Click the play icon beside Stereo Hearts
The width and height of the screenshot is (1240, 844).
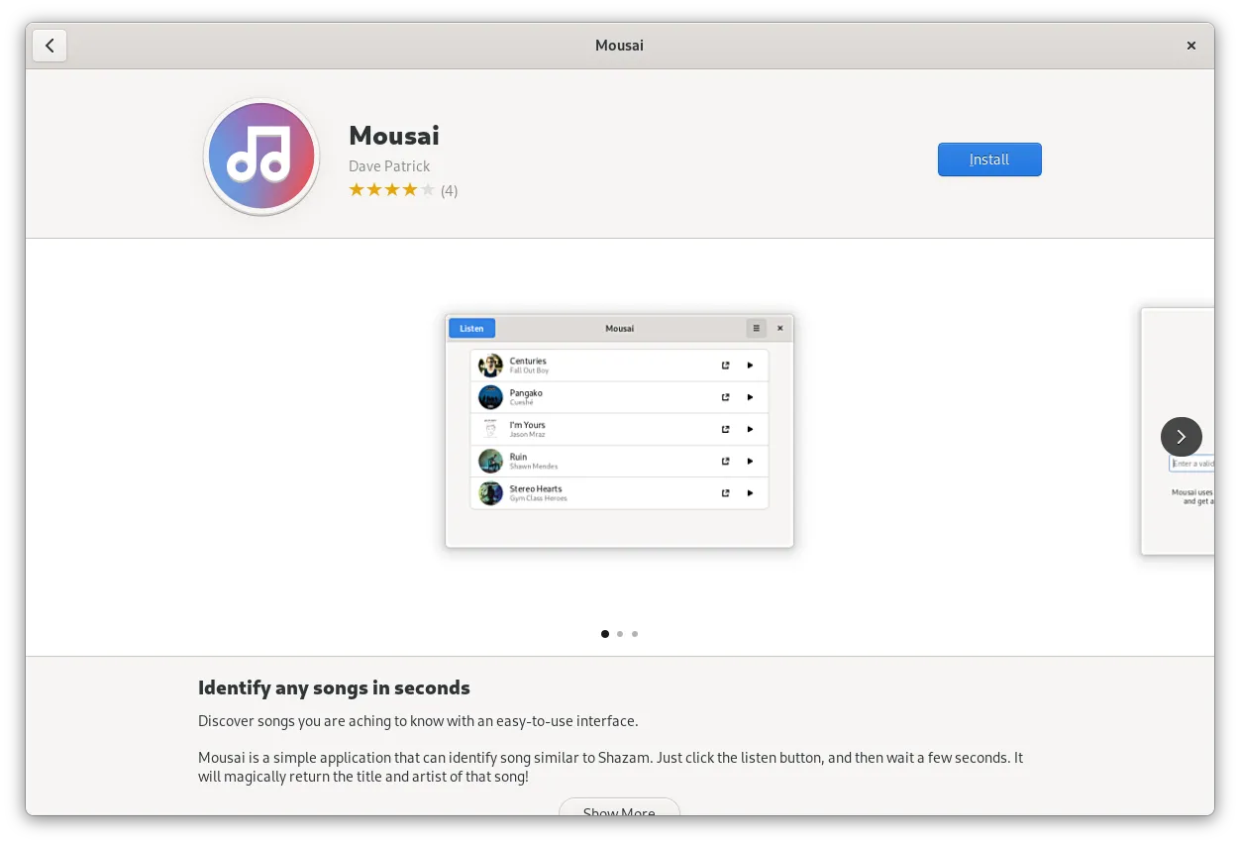(x=750, y=493)
